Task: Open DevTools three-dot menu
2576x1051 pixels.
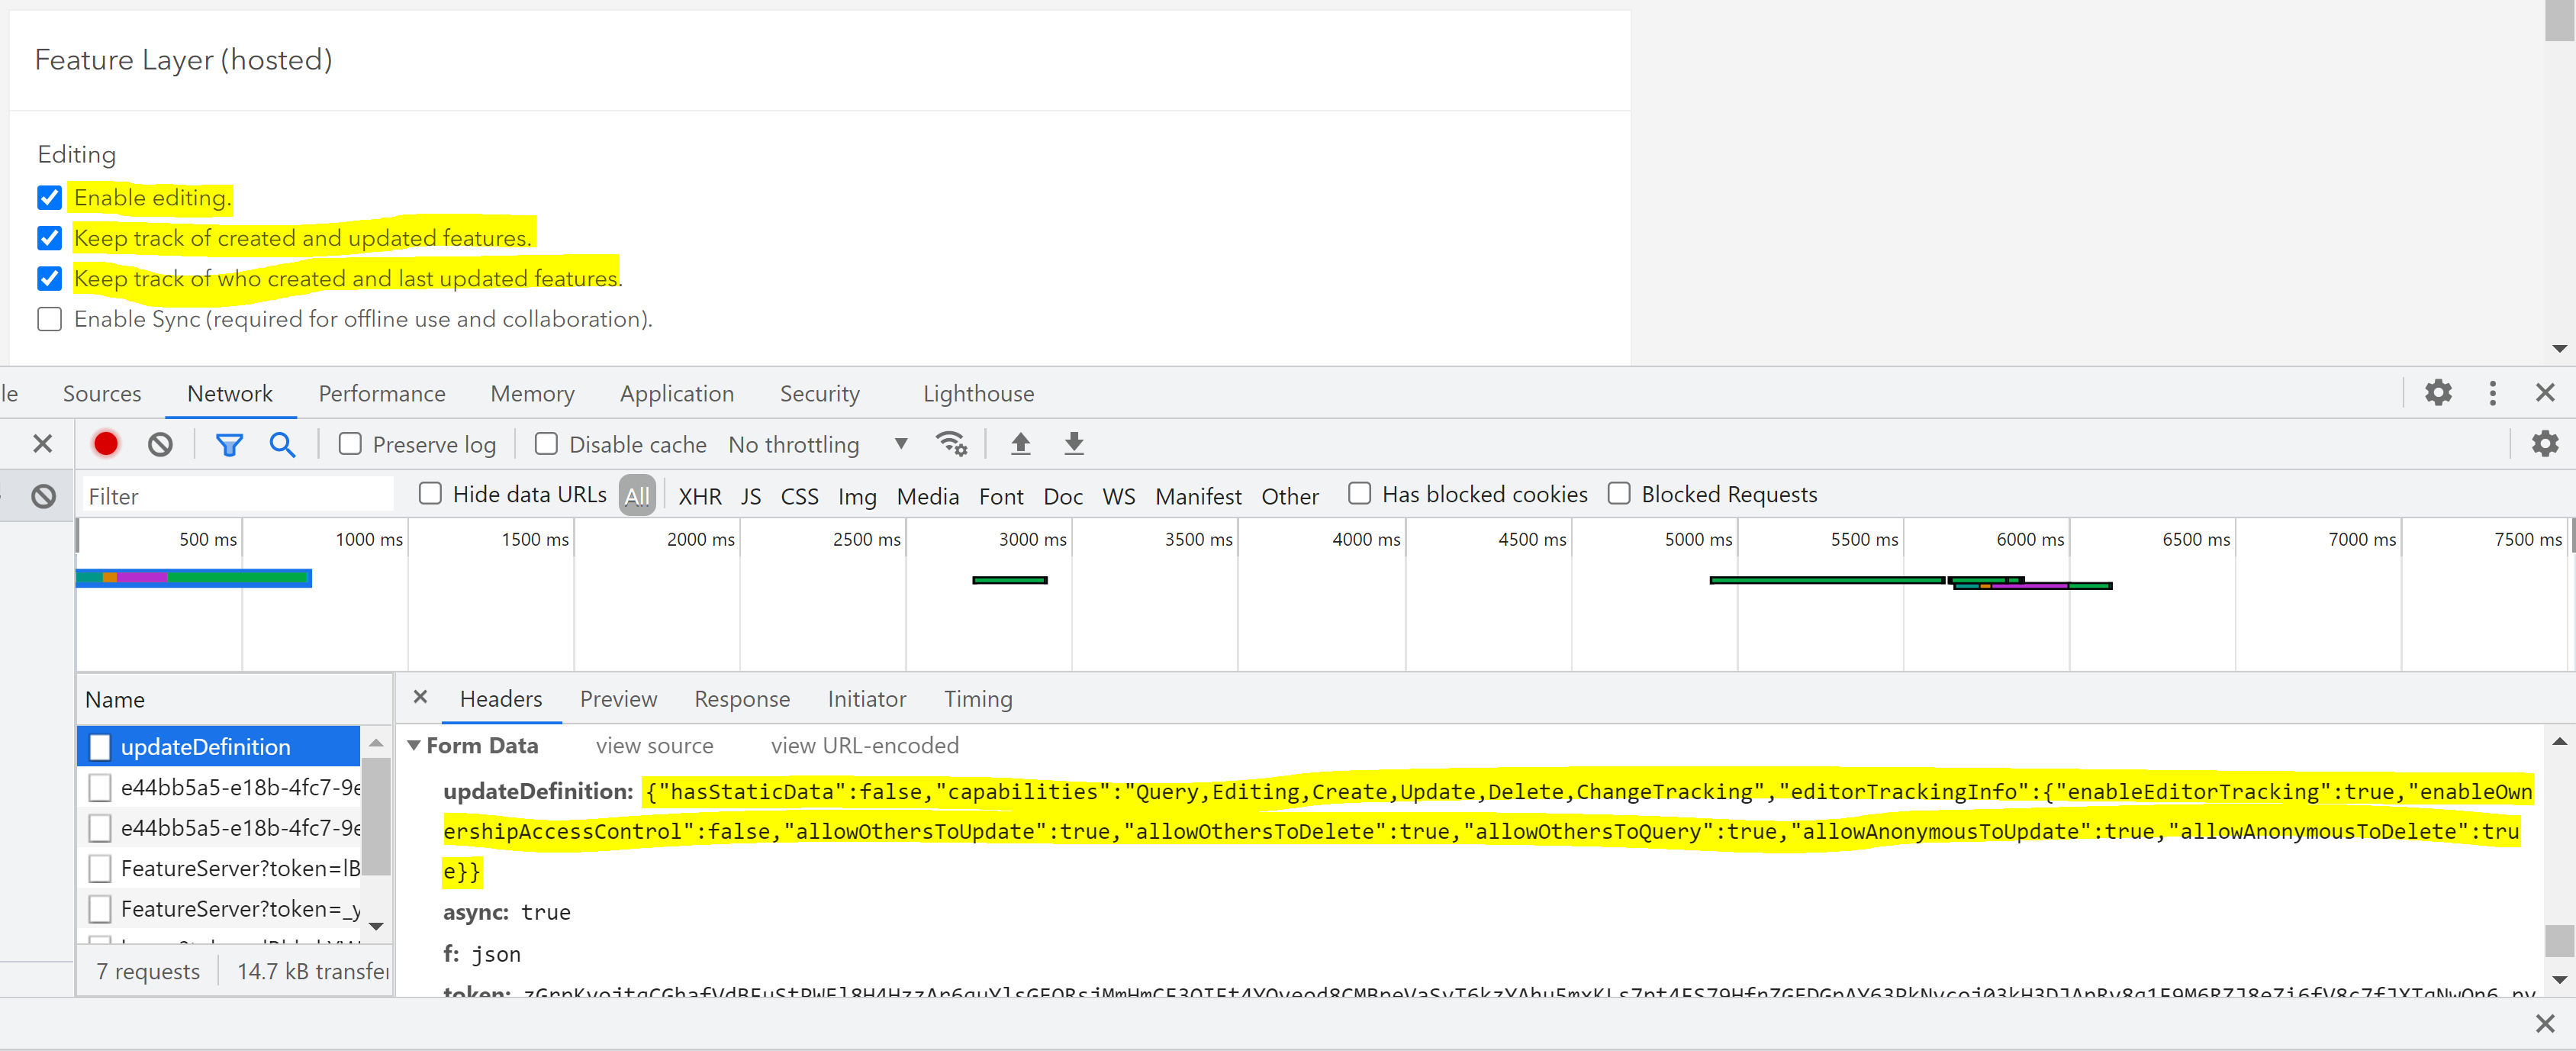Action: coord(2492,393)
